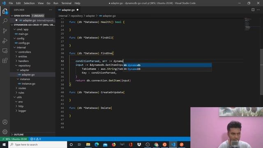Viewport: 263px width, 148px height.
Task: Open the Help menu
Action: coord(77,3)
